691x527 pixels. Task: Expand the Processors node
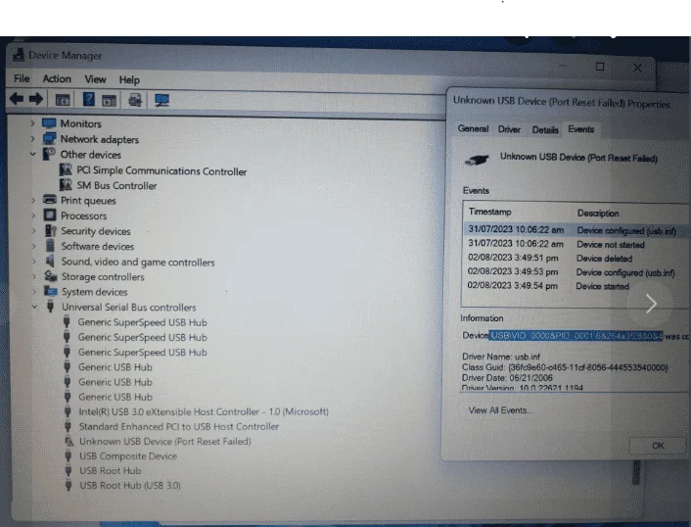[33, 216]
